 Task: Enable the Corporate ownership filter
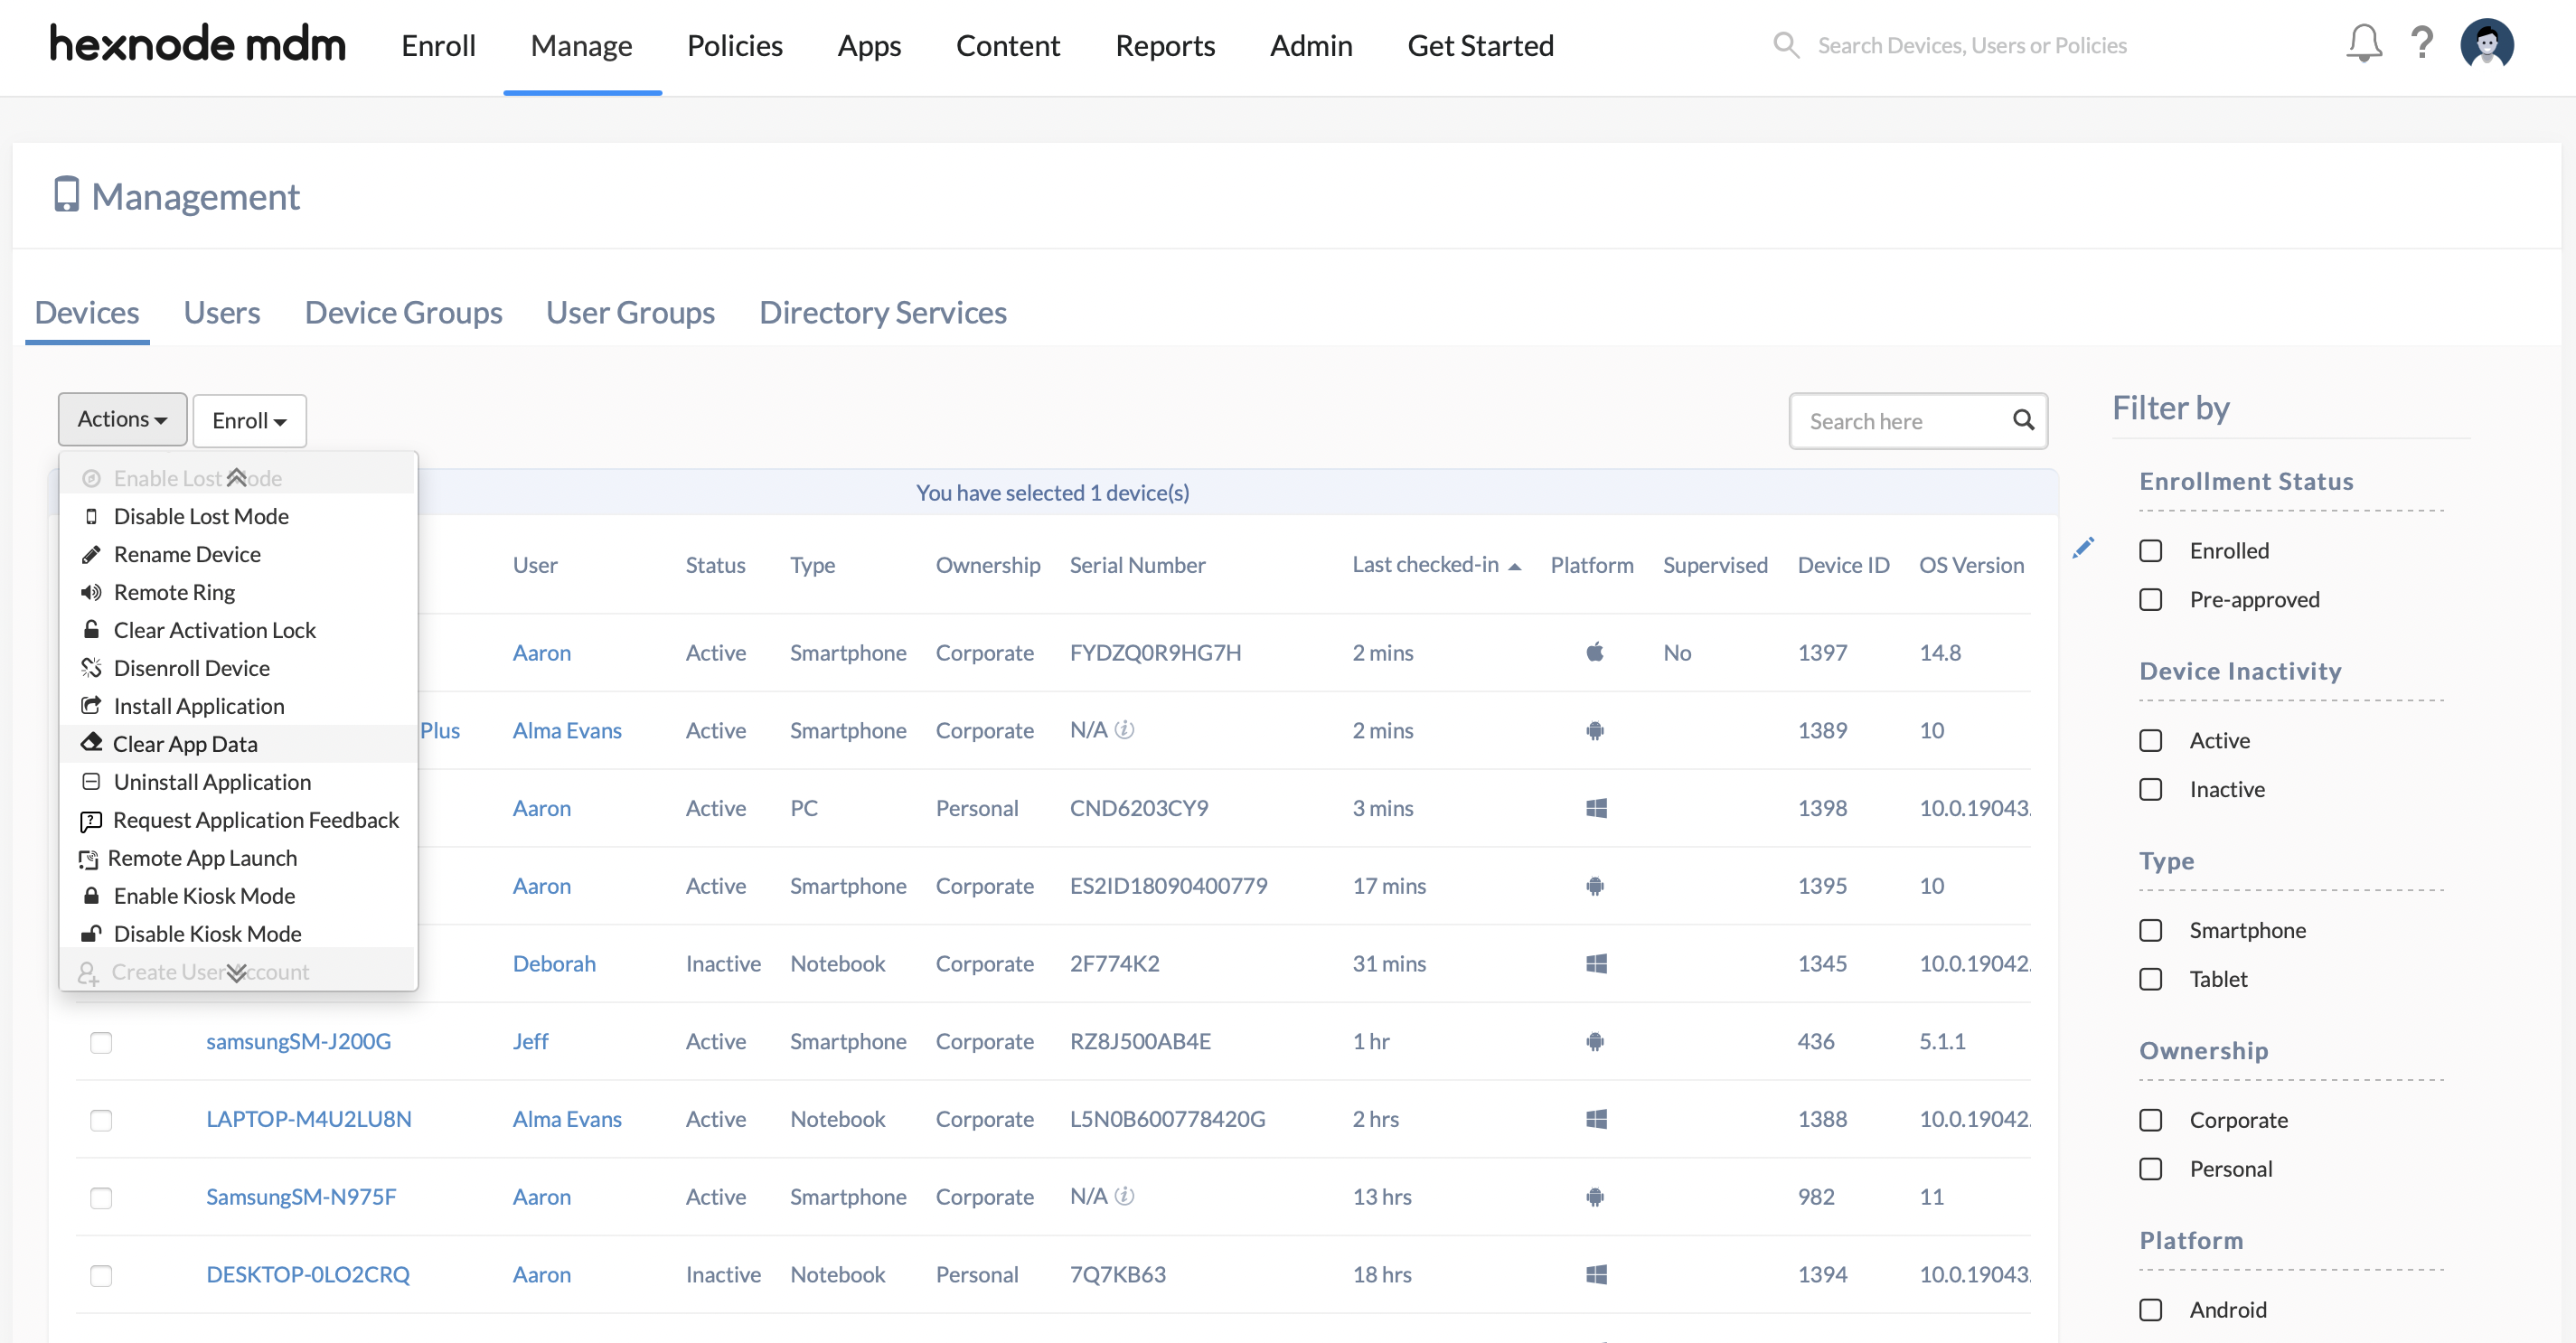point(2151,1119)
